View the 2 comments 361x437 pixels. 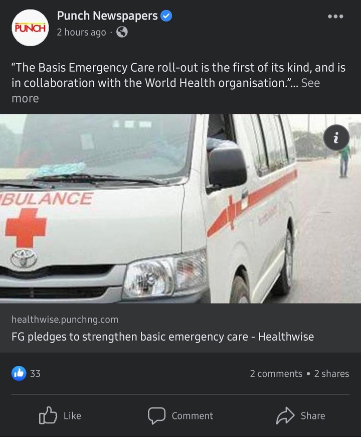[x=276, y=373]
